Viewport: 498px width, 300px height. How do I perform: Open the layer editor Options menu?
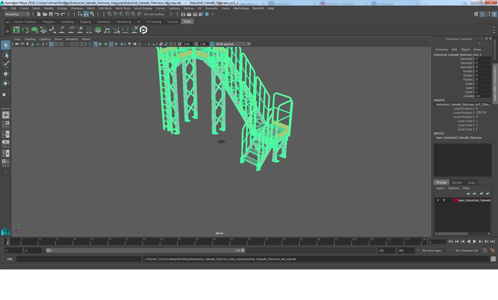click(x=453, y=188)
